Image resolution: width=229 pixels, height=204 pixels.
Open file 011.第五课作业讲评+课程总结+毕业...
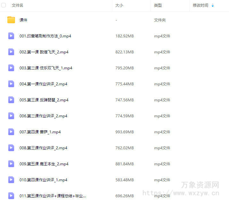[x=53, y=196]
